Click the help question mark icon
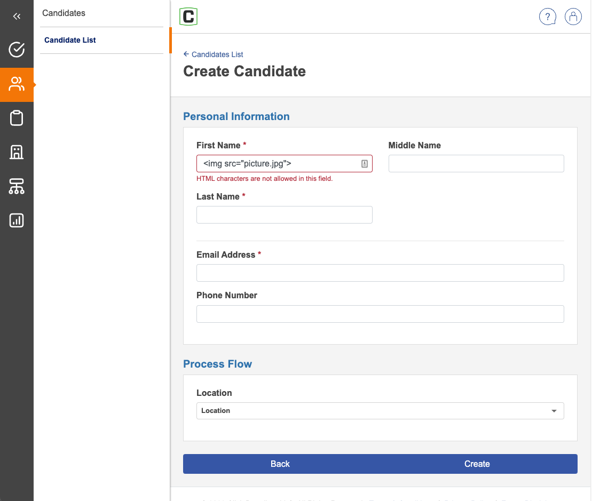Image resolution: width=592 pixels, height=501 pixels. [548, 17]
